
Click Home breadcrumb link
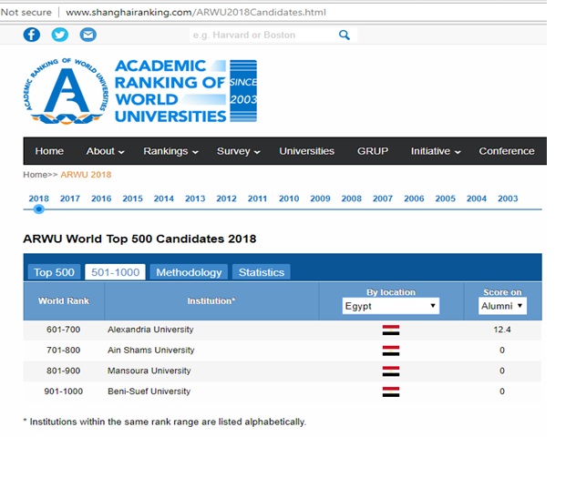pos(36,175)
